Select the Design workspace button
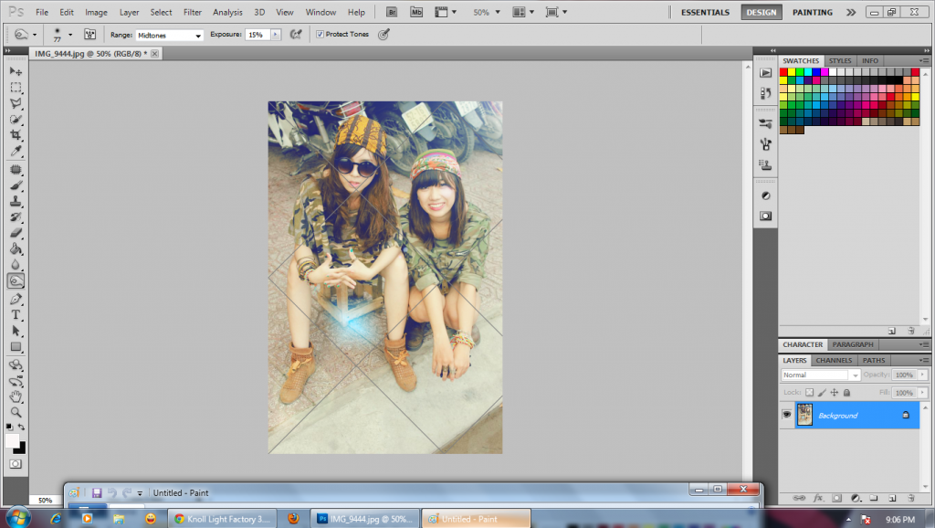The image size is (935, 528). pyautogui.click(x=762, y=12)
